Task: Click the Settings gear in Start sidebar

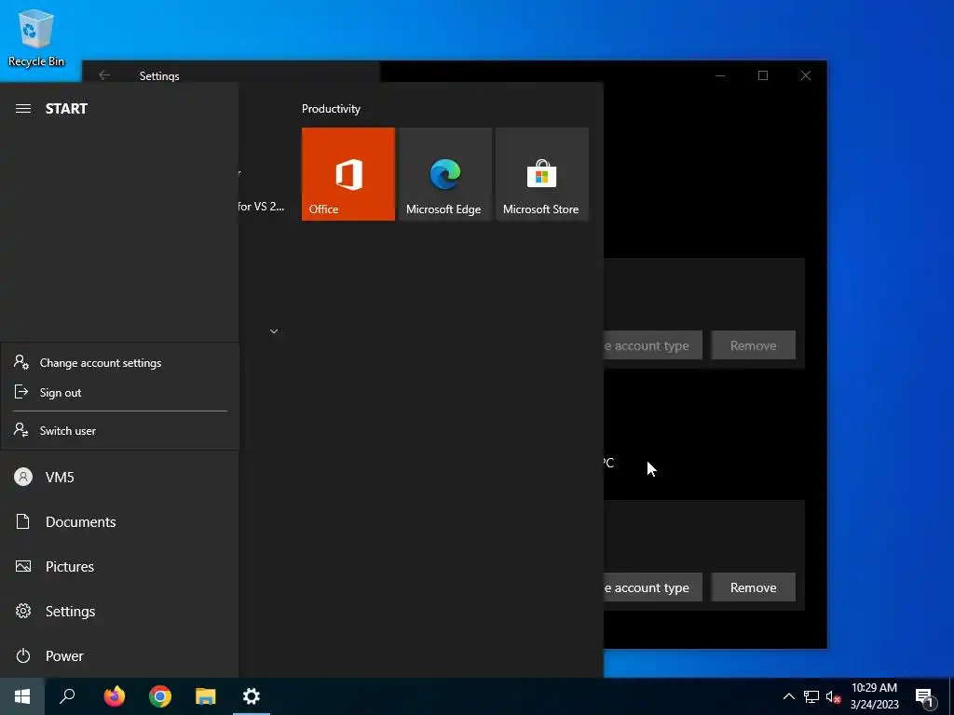Action: [x=23, y=611]
